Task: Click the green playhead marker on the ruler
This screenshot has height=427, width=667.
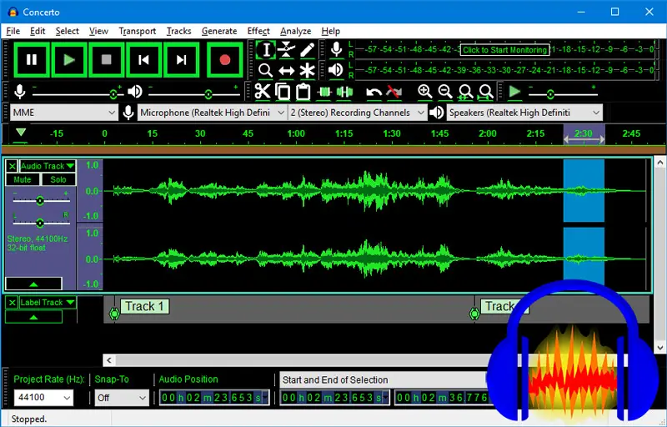Action: click(21, 133)
